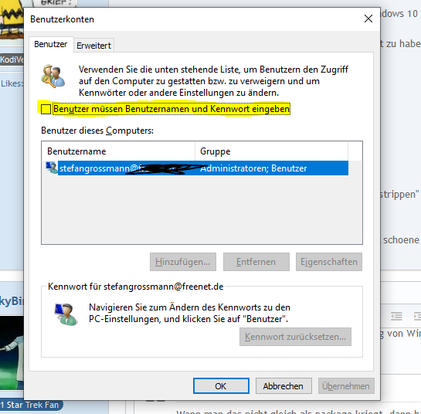Click the Hinzufügen... button

pos(183,262)
